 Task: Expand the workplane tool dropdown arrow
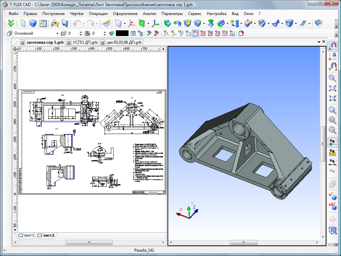pyautogui.click(x=125, y=23)
